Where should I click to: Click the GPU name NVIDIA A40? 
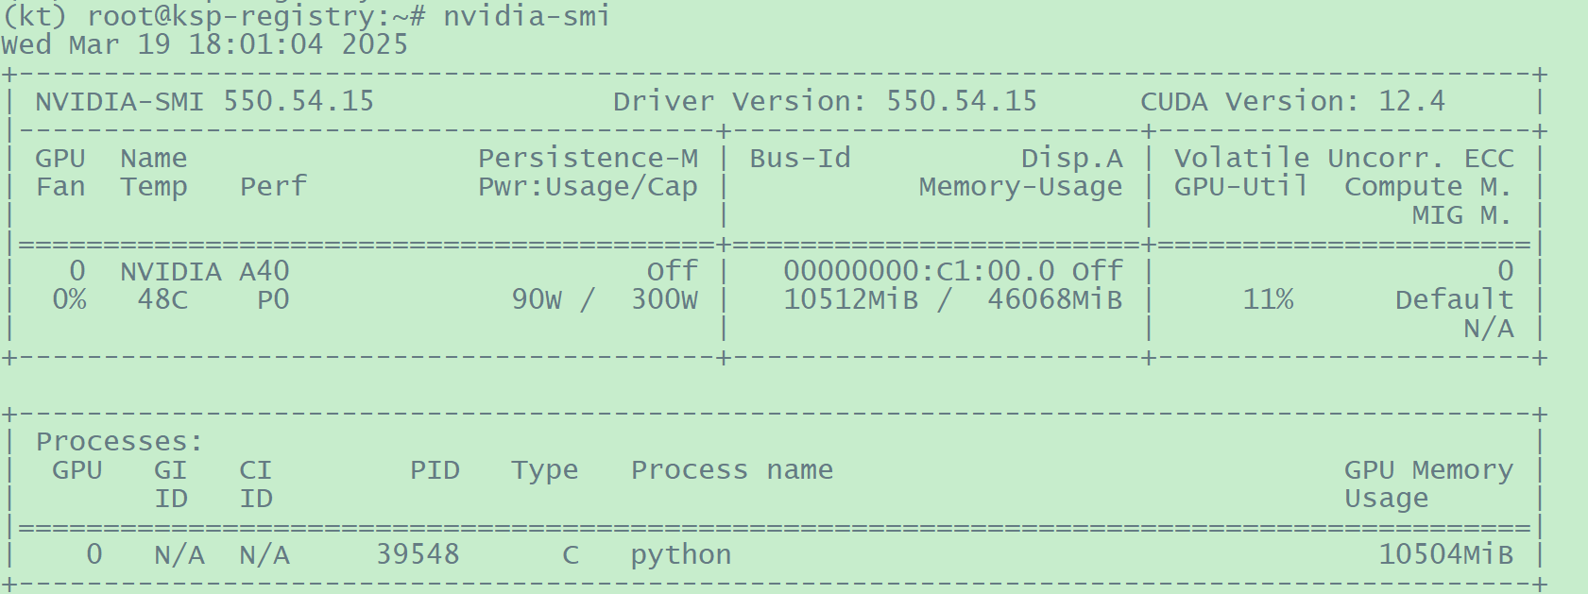coord(204,271)
